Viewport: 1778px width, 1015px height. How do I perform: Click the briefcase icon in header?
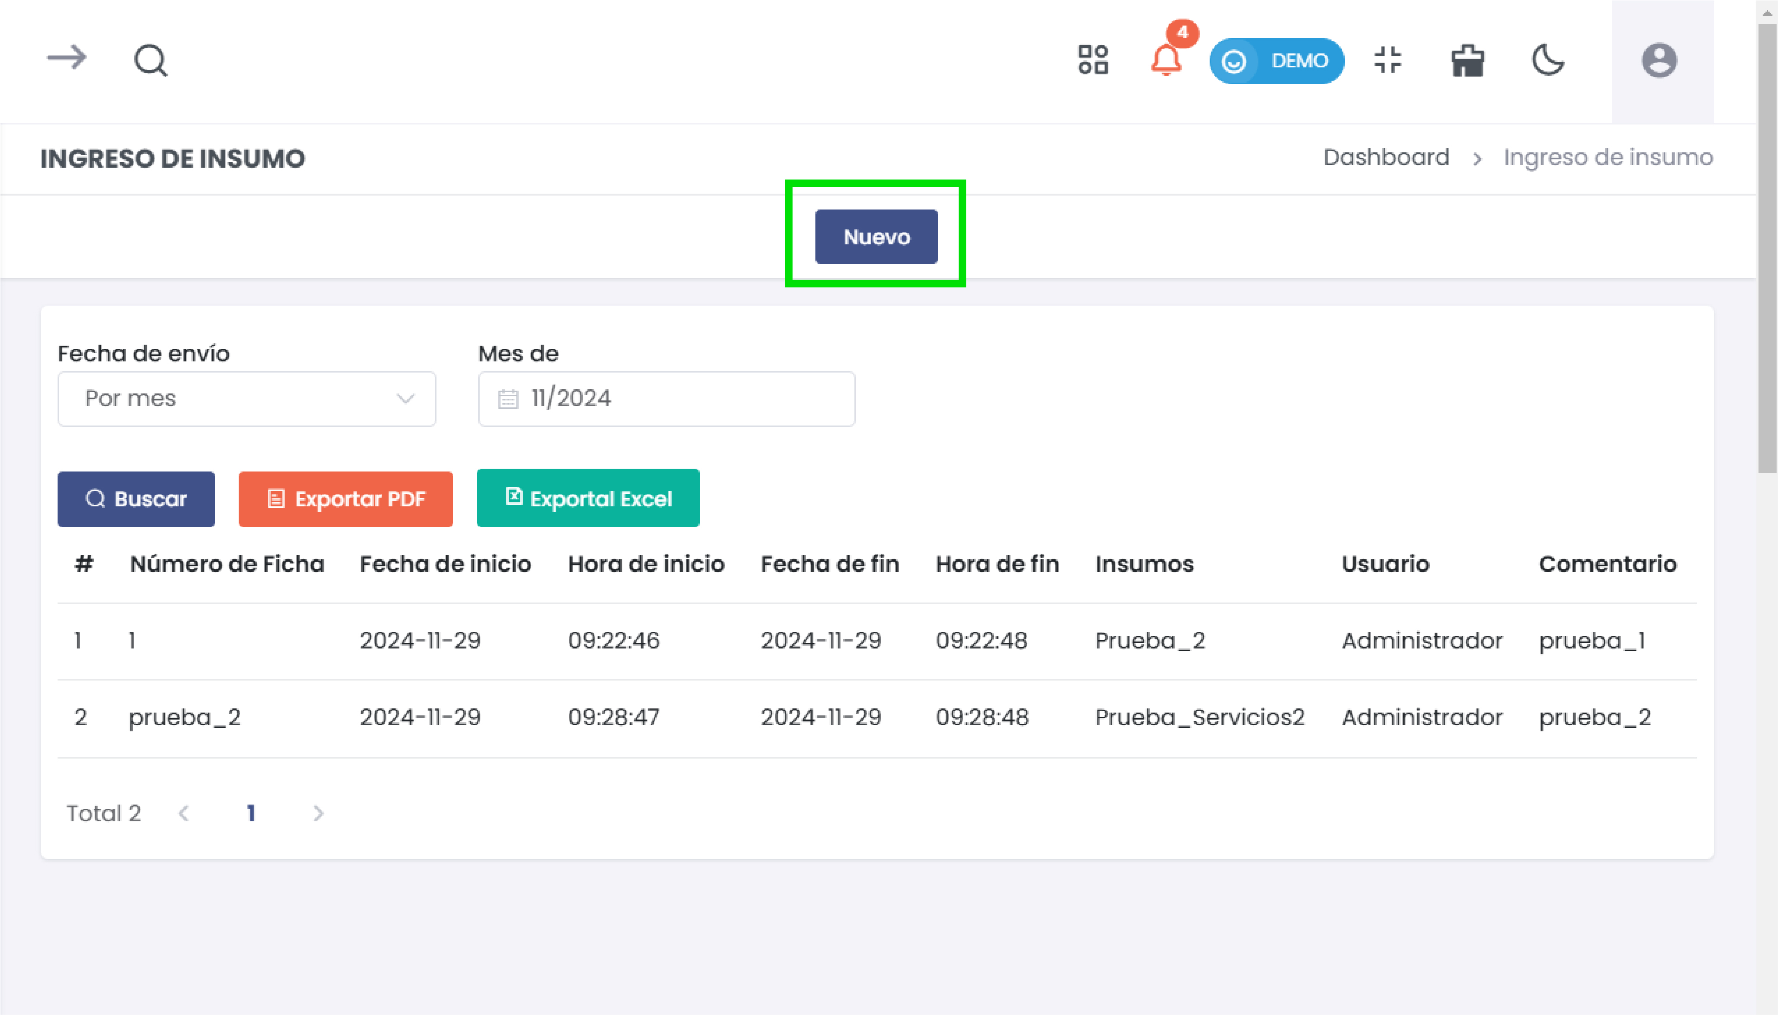pos(1467,61)
